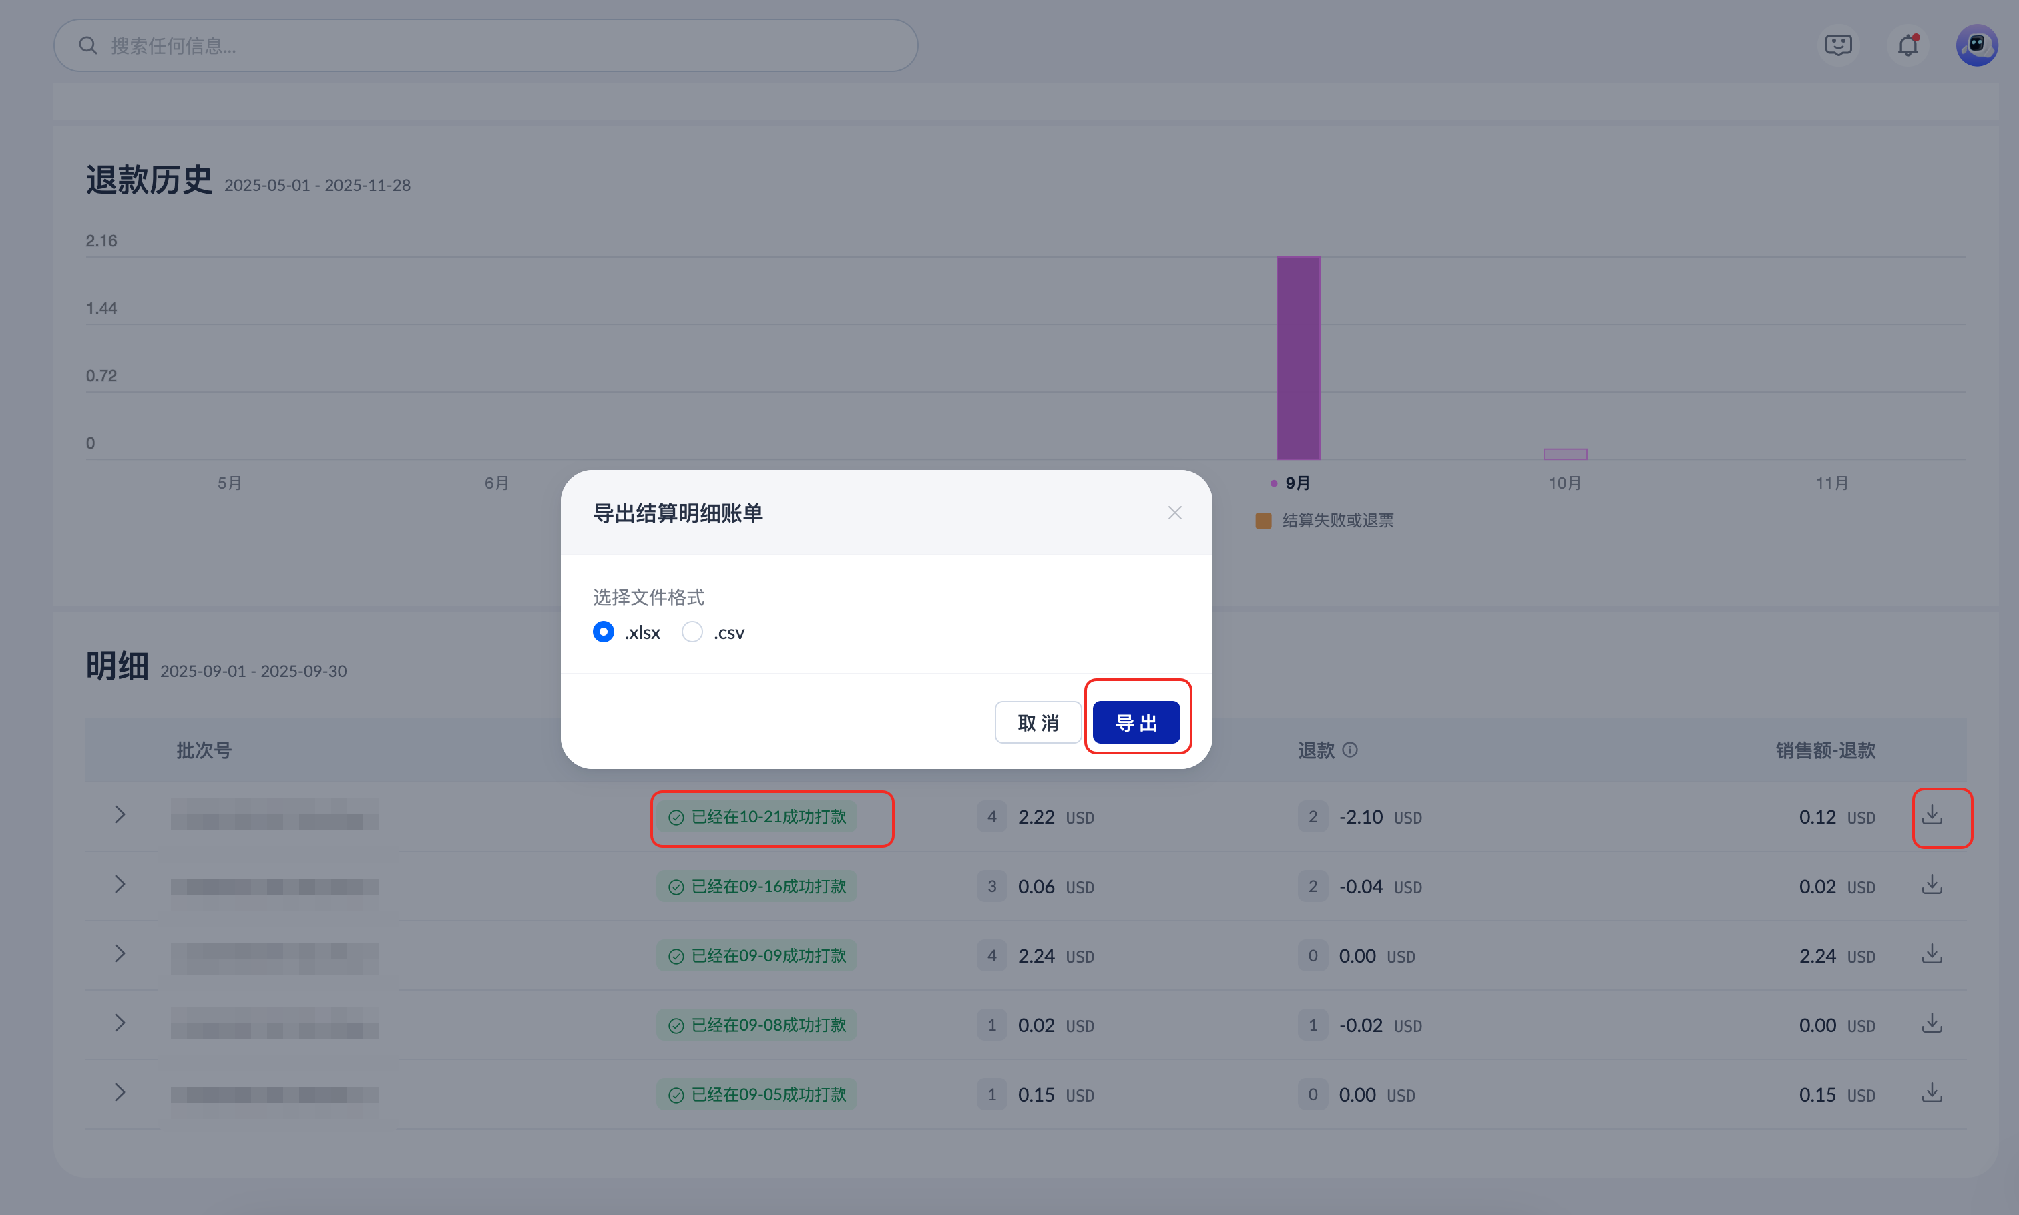Expand the 10-21 payout batch row

[120, 816]
